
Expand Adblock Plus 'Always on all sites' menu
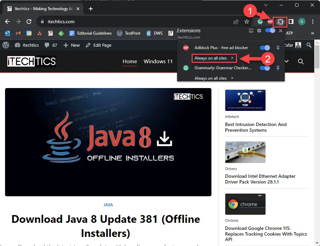214,58
